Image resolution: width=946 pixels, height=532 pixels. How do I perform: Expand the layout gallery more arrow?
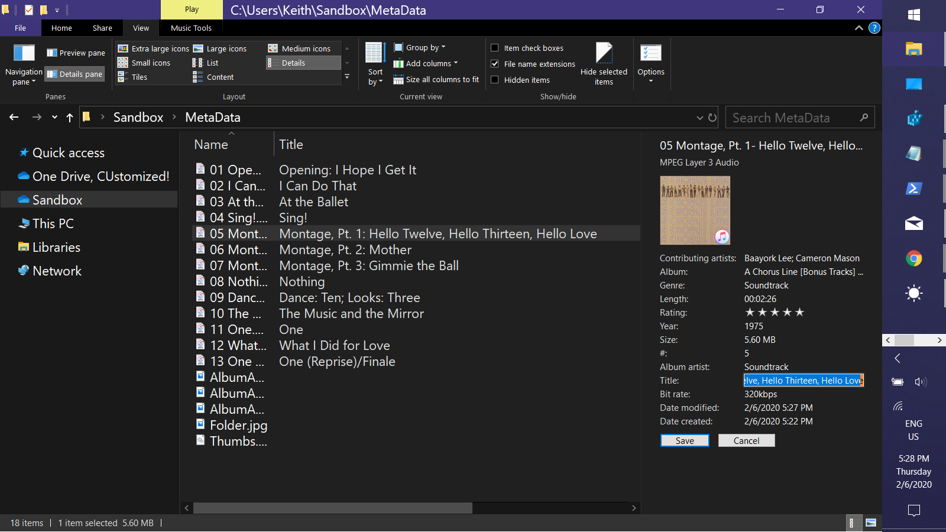point(347,77)
